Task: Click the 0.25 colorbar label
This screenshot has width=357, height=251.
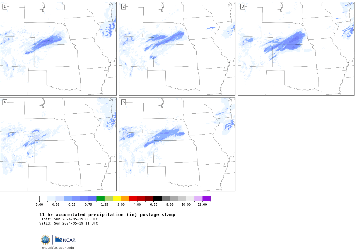Action: pyautogui.click(x=72, y=204)
